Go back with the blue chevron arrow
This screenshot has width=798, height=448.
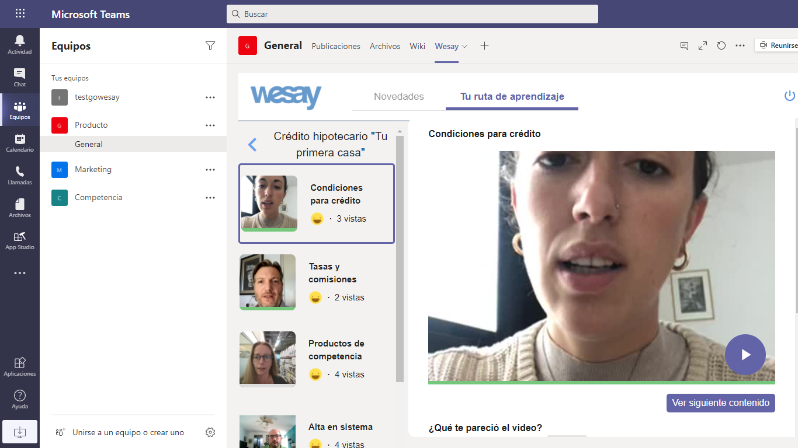click(252, 145)
